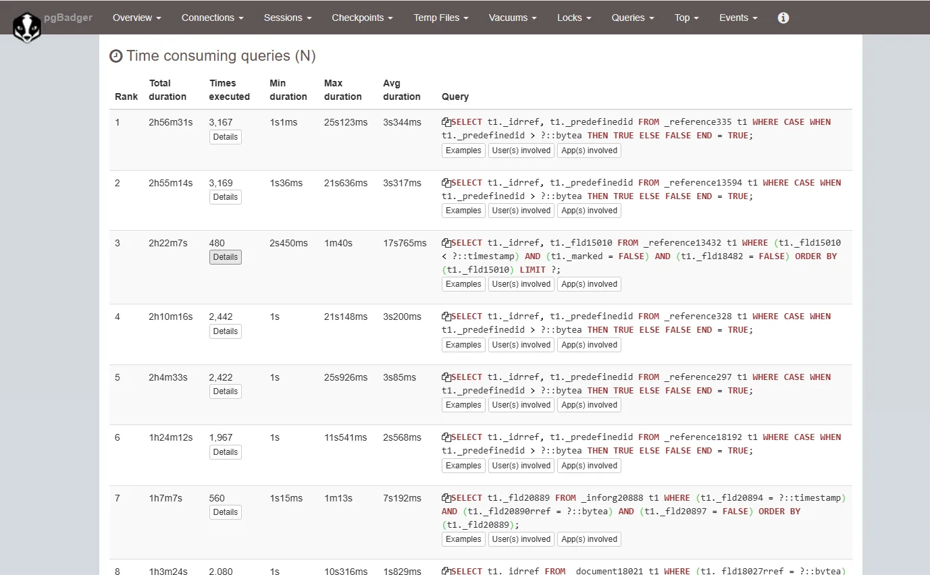This screenshot has width=930, height=575.
Task: Show User(s) involved for rank 4 query
Action: tap(521, 345)
